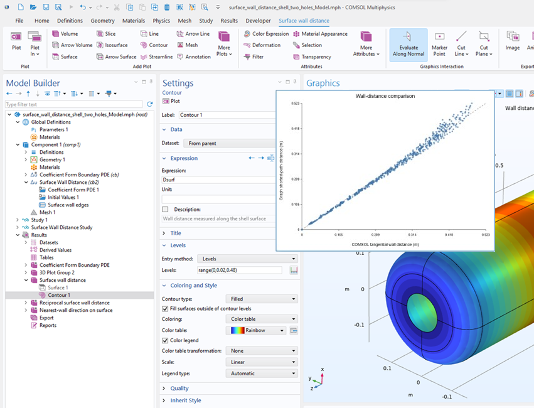Click the Marker Point icon

point(439,37)
